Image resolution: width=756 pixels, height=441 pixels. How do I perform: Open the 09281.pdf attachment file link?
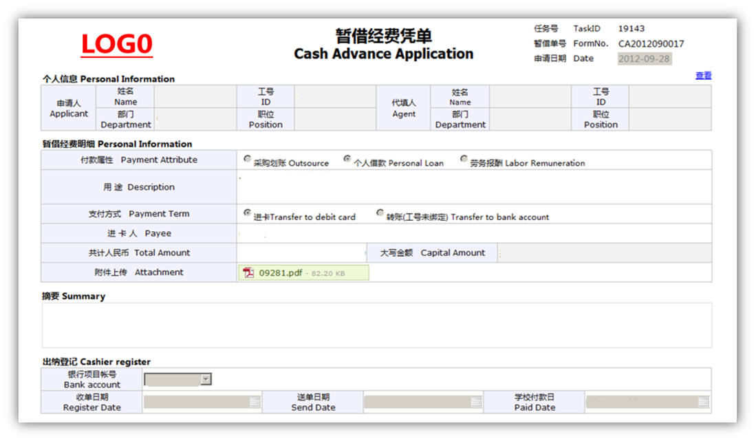(x=280, y=273)
